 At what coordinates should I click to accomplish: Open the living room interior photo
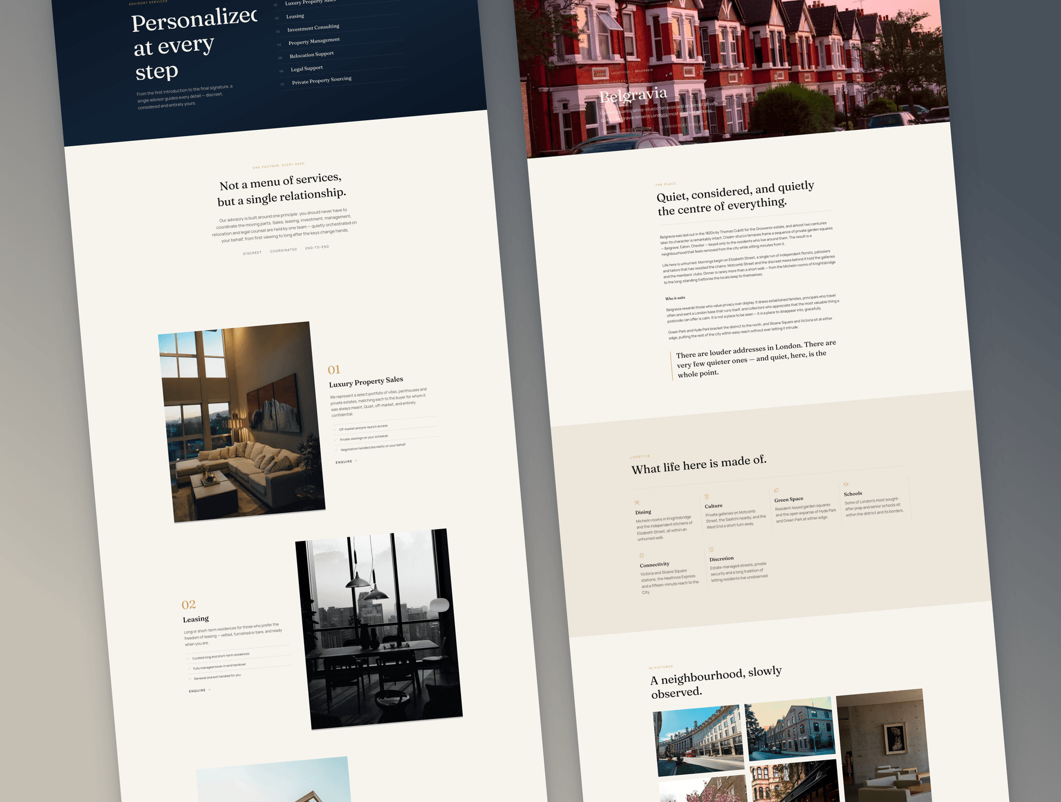point(242,422)
